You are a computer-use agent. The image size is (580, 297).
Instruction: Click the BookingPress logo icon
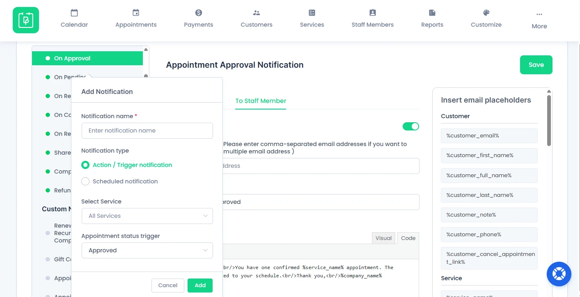pos(26,20)
